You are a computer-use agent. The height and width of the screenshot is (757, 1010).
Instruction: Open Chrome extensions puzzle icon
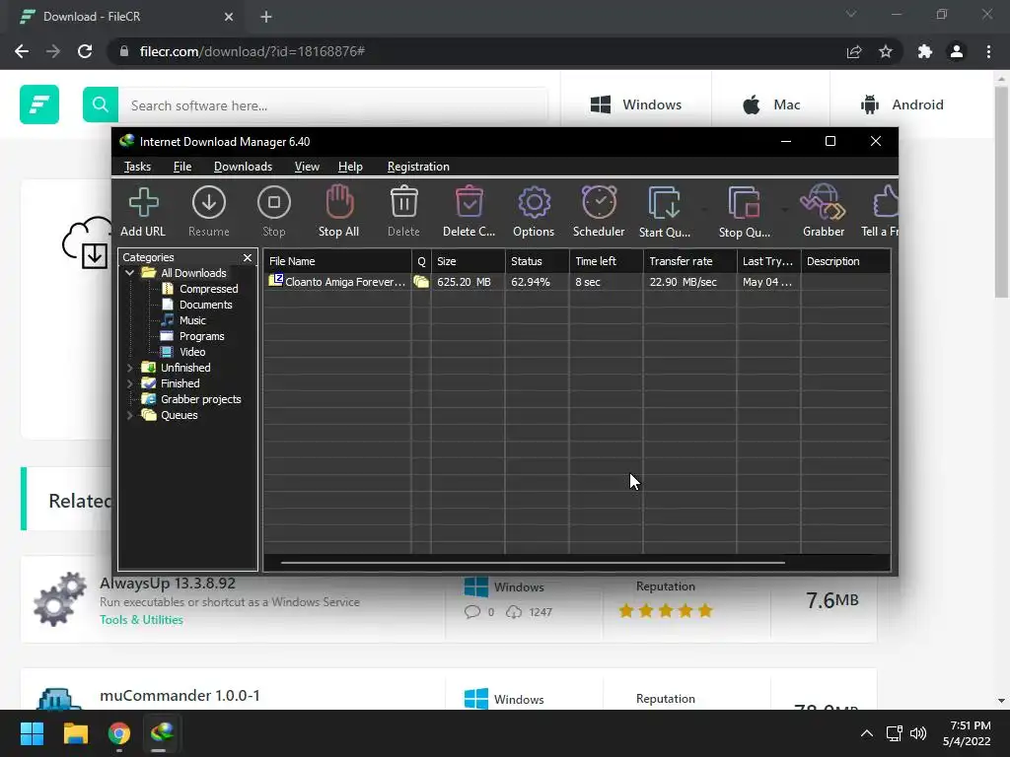tap(925, 51)
